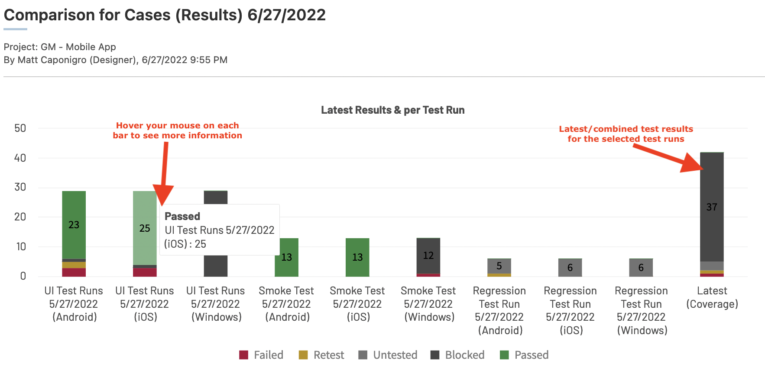Select the Latest Coverage Blocked segment showing 37
Viewport: 765px width, 370px height.
coord(712,207)
